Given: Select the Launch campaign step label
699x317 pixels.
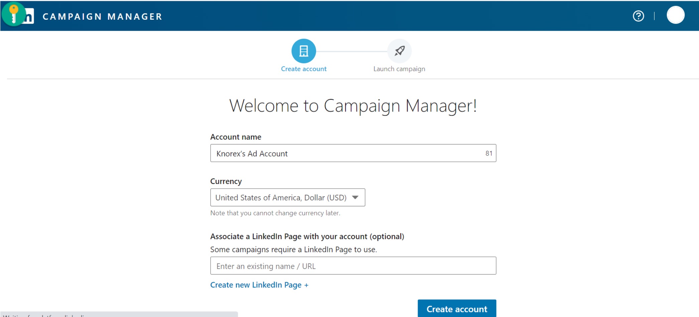Looking at the screenshot, I should click(x=399, y=69).
